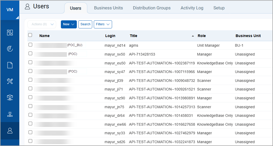Toggle the select-all checkbox in table header
Viewport: 273px width, 146px height.
click(30, 35)
